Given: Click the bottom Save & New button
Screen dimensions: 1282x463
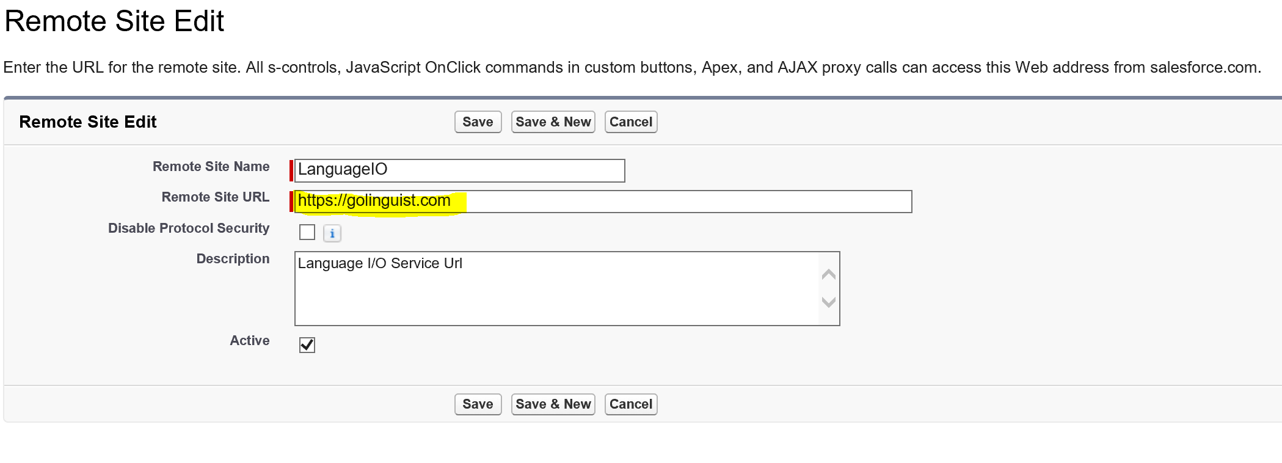Looking at the screenshot, I should [x=553, y=404].
